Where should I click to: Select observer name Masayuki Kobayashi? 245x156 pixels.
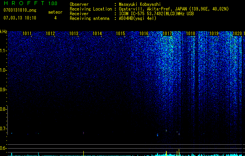click(140, 4)
